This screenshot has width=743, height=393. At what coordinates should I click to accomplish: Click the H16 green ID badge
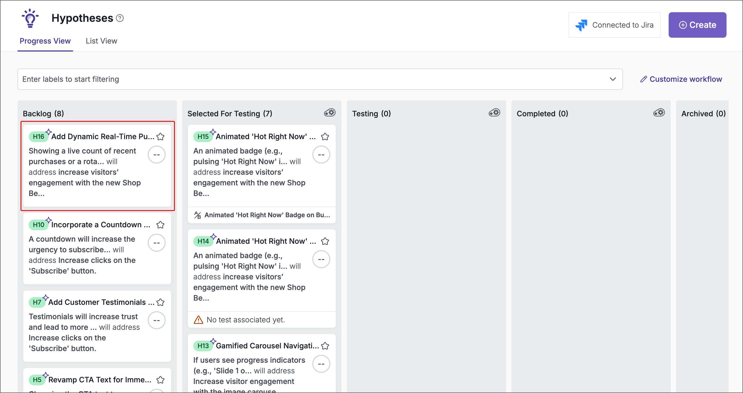coord(38,137)
